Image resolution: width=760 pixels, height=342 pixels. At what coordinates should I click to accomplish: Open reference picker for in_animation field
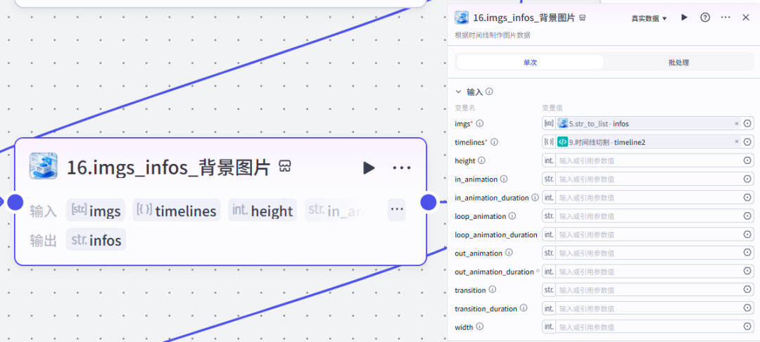[x=747, y=179]
